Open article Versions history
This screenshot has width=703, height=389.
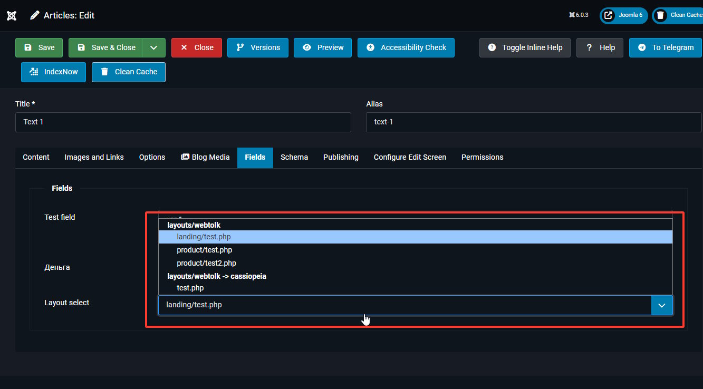[258, 47]
